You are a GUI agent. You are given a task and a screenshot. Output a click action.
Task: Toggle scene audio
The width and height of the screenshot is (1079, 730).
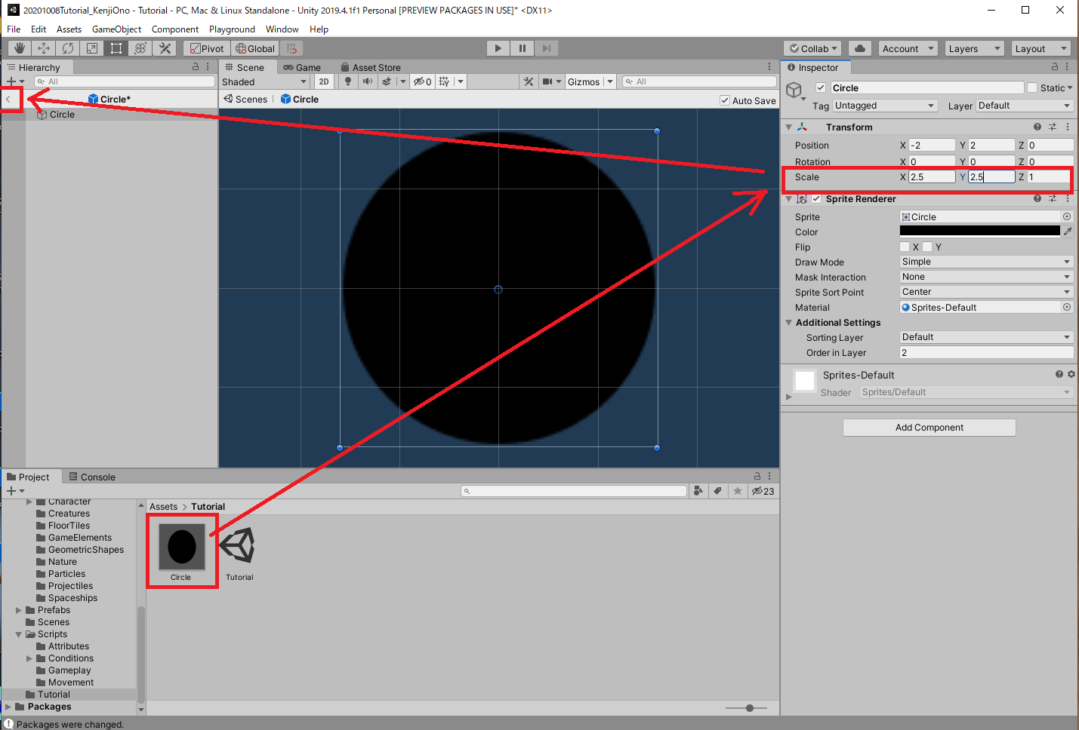point(367,81)
